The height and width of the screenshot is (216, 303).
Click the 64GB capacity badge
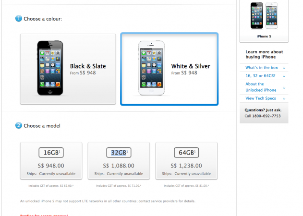[x=186, y=153]
